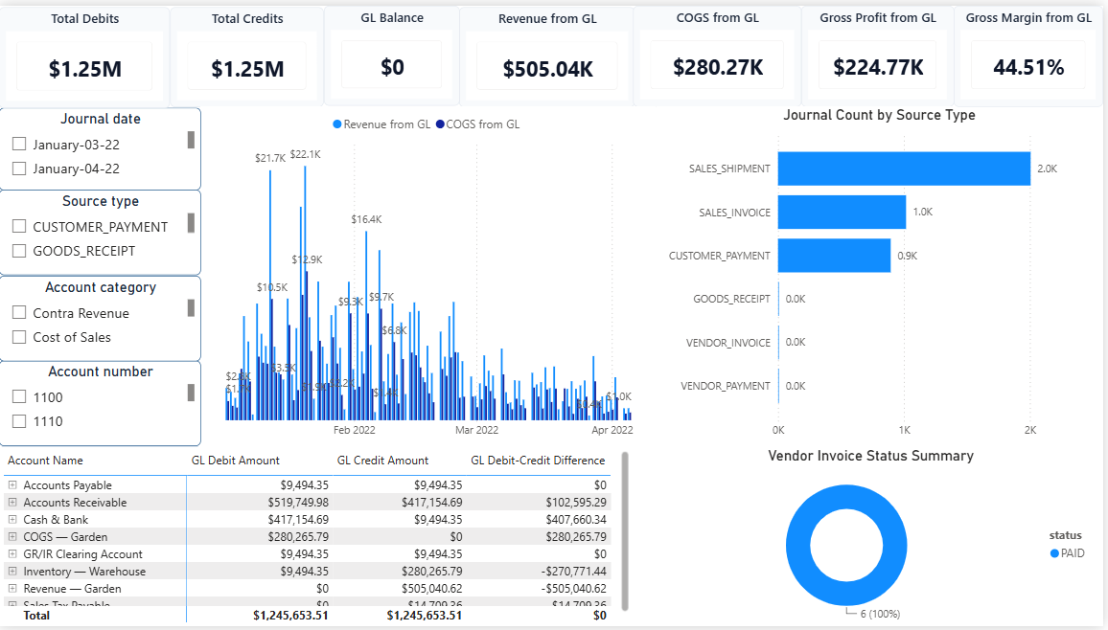The image size is (1108, 630).
Task: Click the Account number slicer scrollbar
Action: click(x=191, y=393)
